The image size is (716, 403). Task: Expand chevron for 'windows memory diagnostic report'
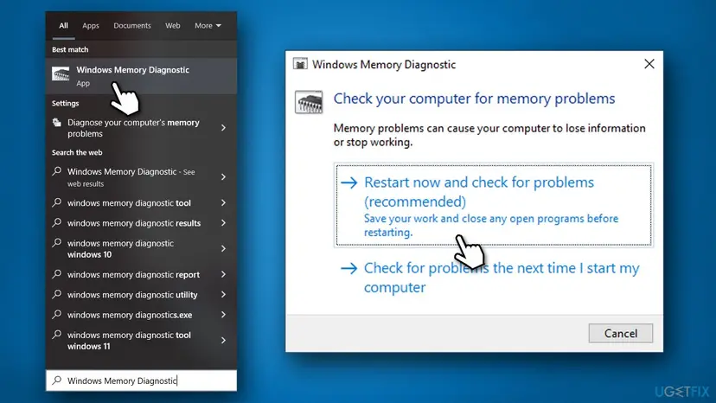coord(223,275)
